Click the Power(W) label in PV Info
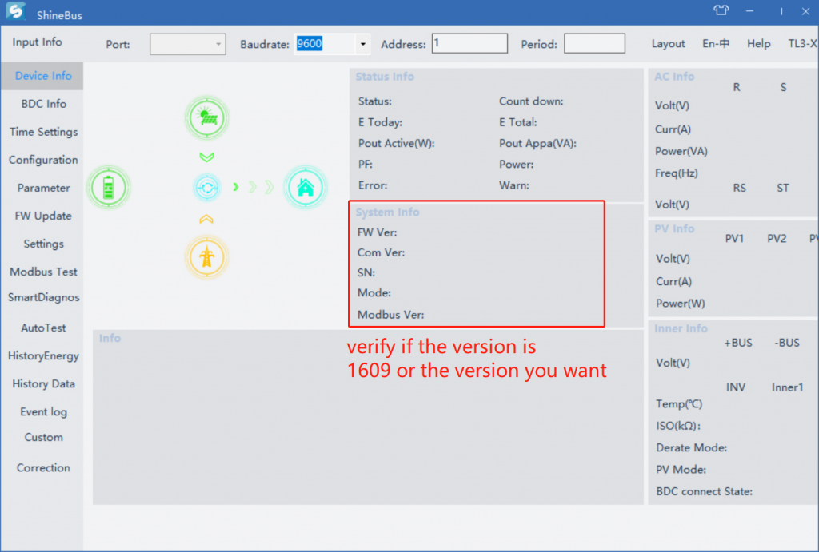Image resolution: width=819 pixels, height=552 pixels. pos(680,304)
